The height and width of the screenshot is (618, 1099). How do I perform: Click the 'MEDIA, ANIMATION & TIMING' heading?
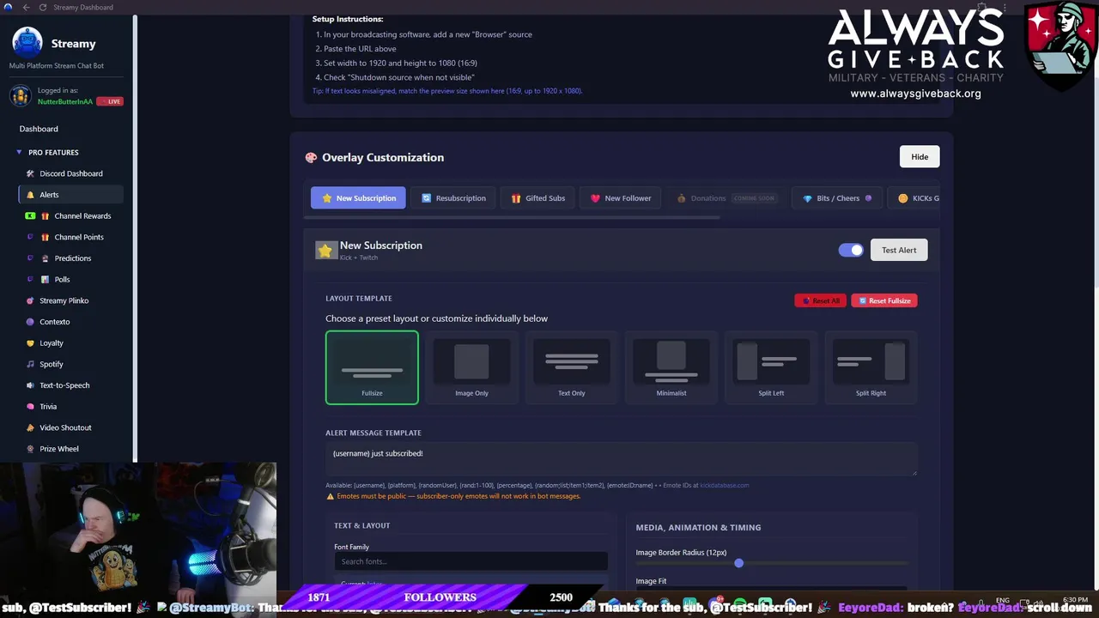tap(698, 527)
